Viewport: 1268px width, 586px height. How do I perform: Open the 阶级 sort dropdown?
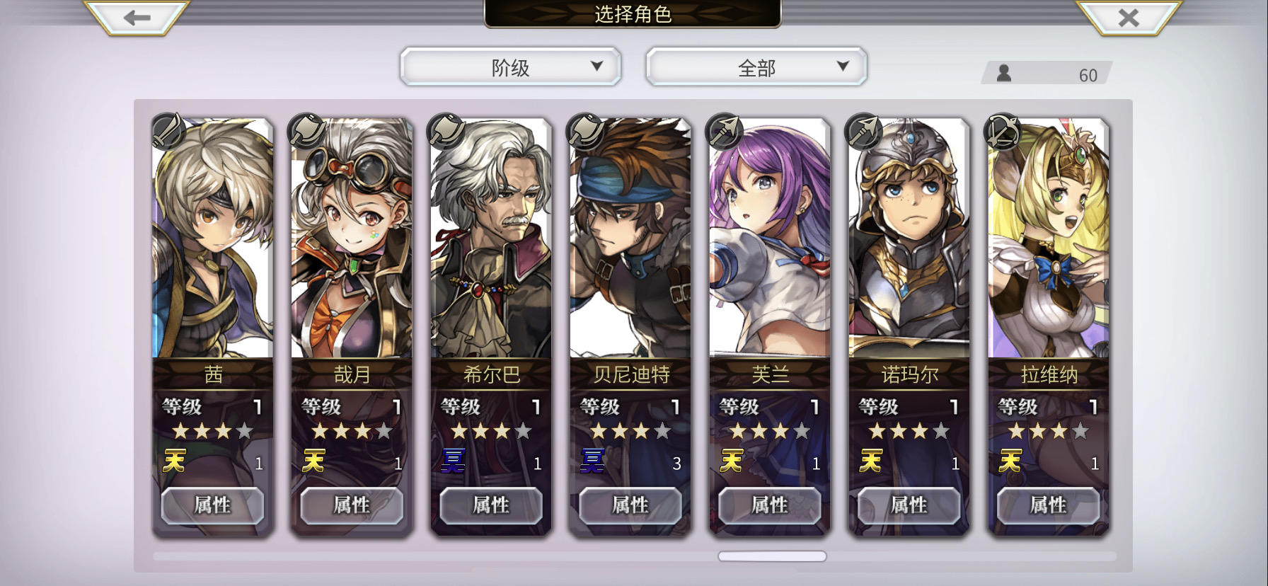point(510,67)
